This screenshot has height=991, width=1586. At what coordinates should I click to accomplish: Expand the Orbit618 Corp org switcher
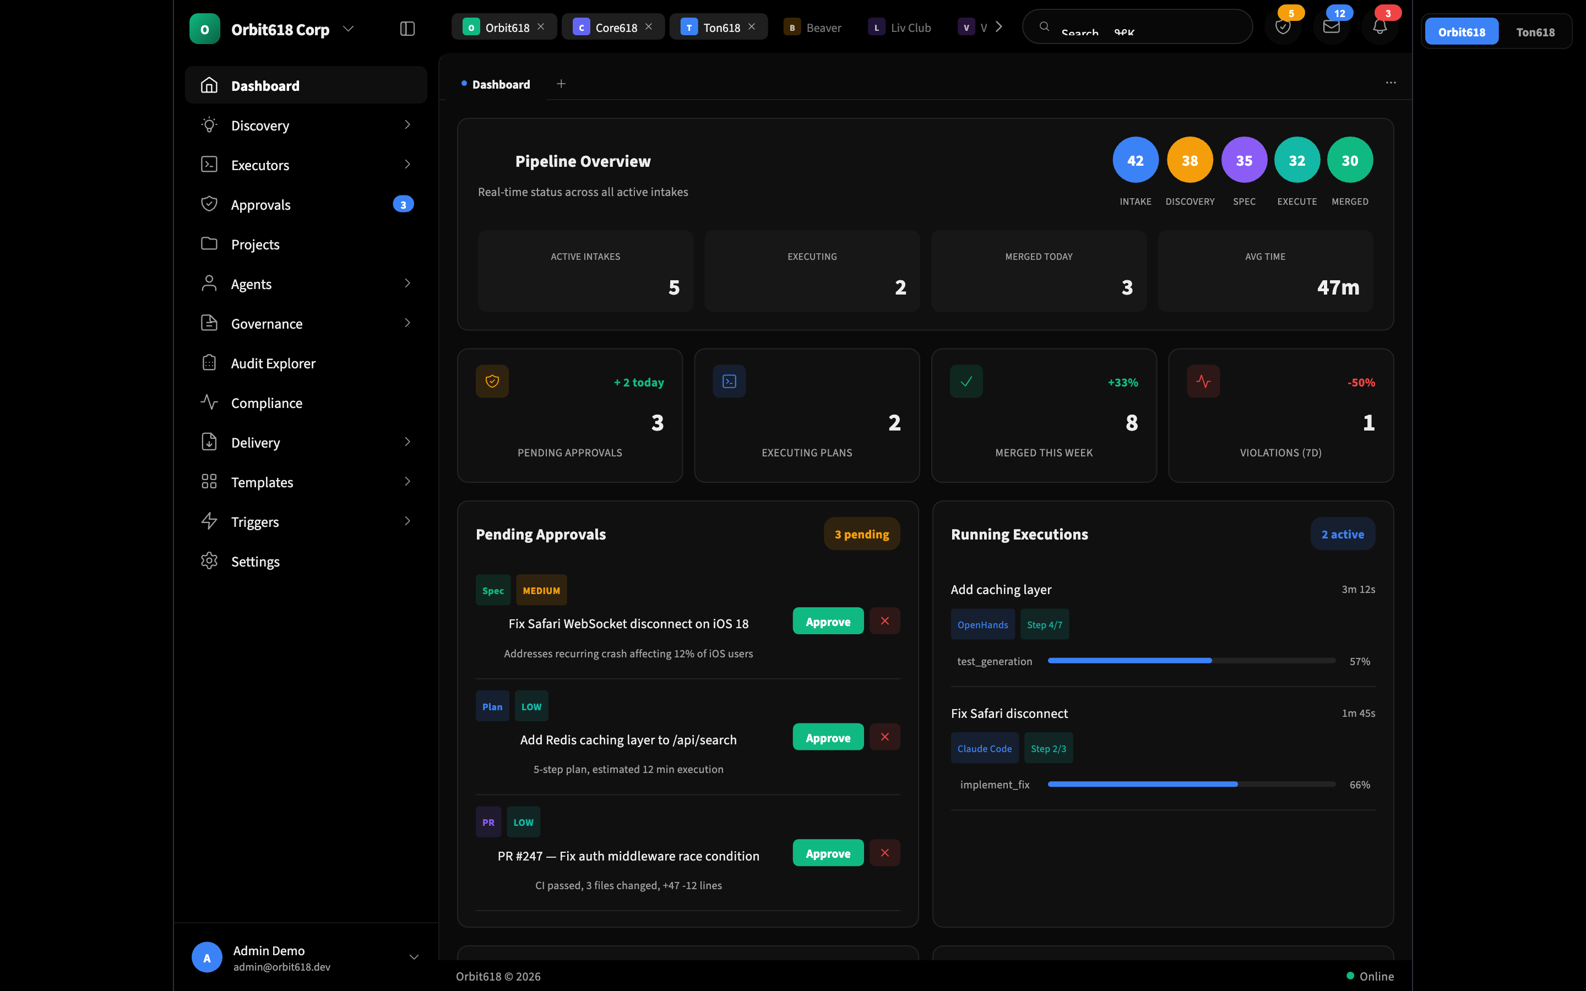349,28
